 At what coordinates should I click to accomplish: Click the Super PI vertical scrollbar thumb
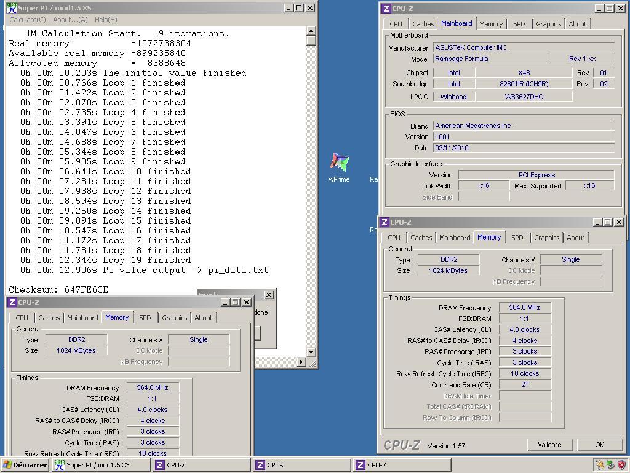311,40
